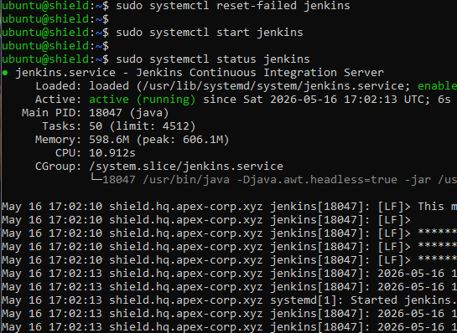Click the '598.6M' memory value

[109, 139]
